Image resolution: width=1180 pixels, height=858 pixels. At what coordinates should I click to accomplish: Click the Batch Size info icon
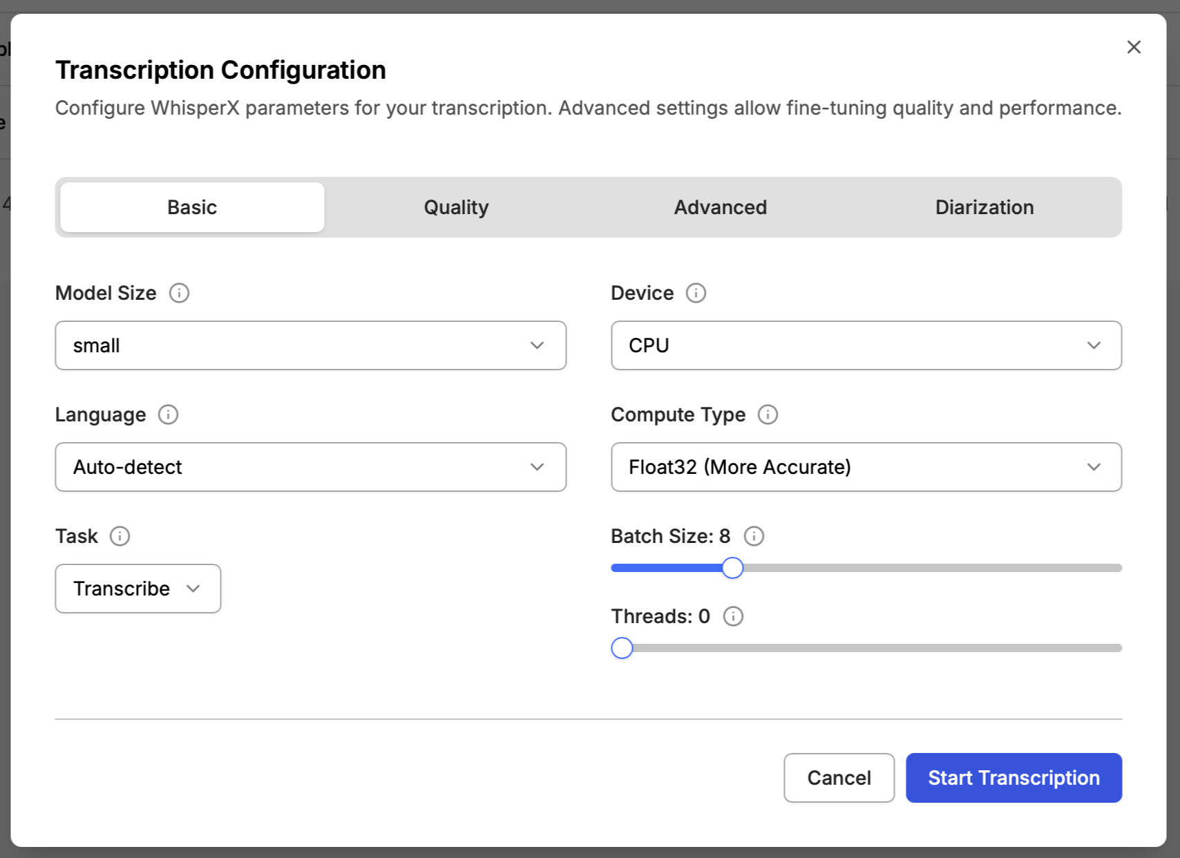click(x=754, y=536)
